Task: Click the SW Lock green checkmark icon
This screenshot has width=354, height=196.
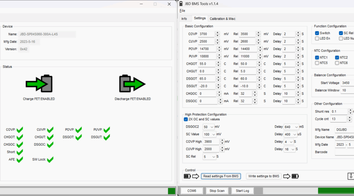Action: 50,160
